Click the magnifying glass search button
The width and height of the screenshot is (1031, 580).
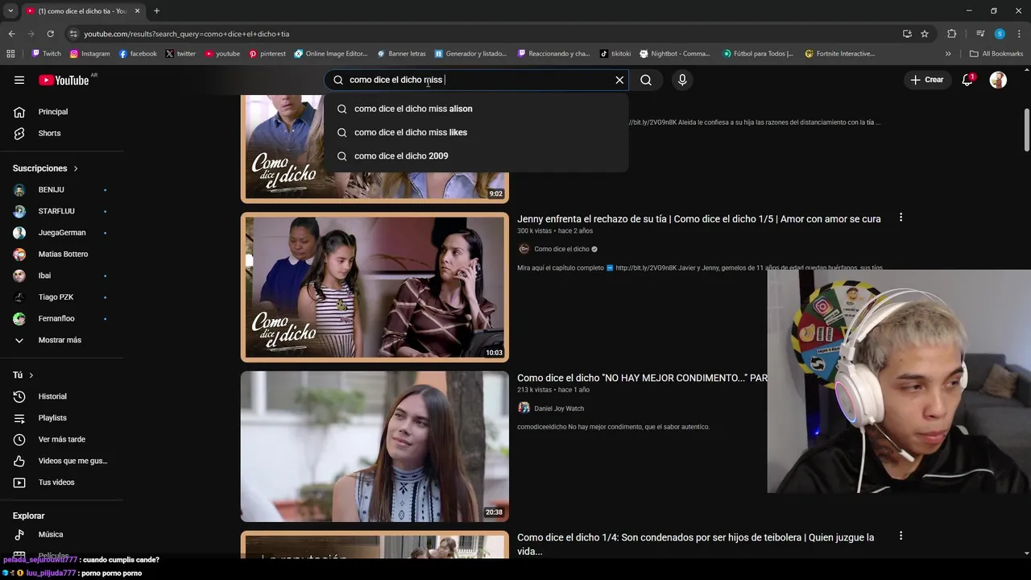(x=646, y=80)
